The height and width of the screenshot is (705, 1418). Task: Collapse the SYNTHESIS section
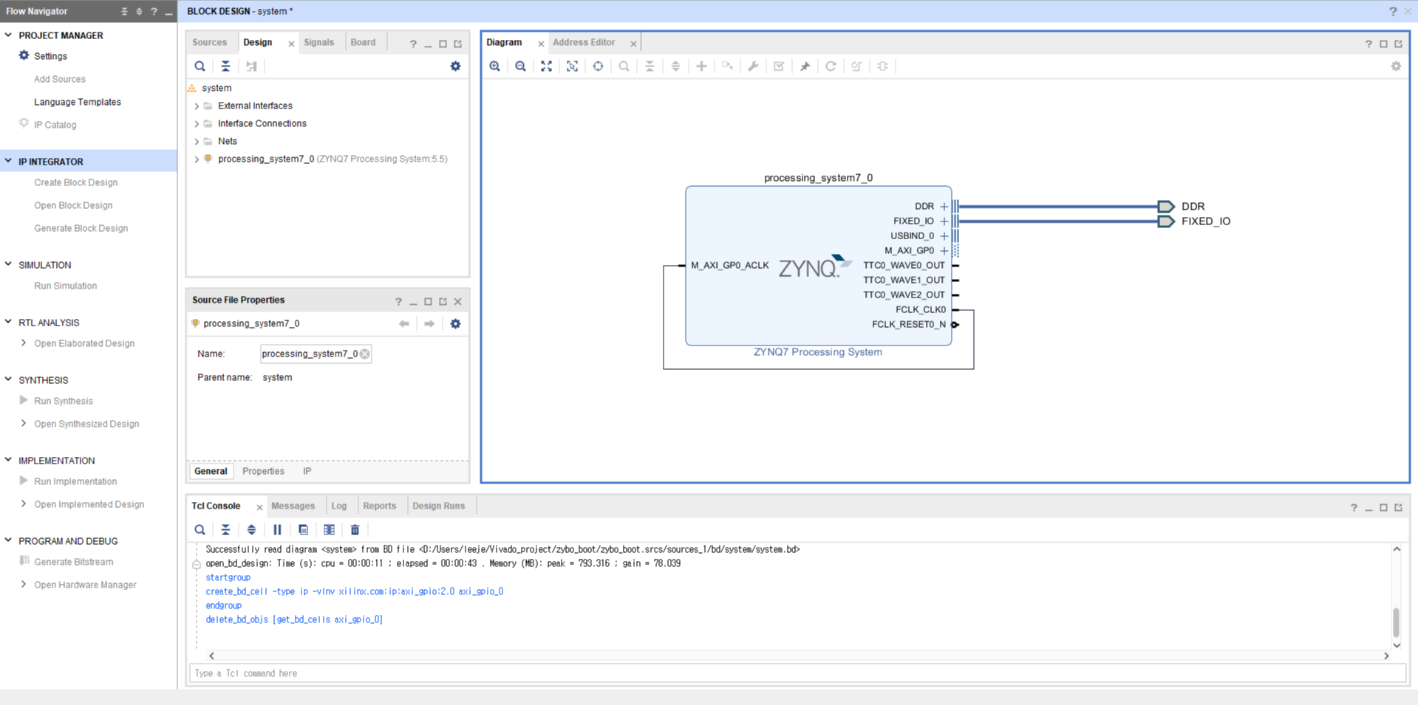click(x=8, y=379)
